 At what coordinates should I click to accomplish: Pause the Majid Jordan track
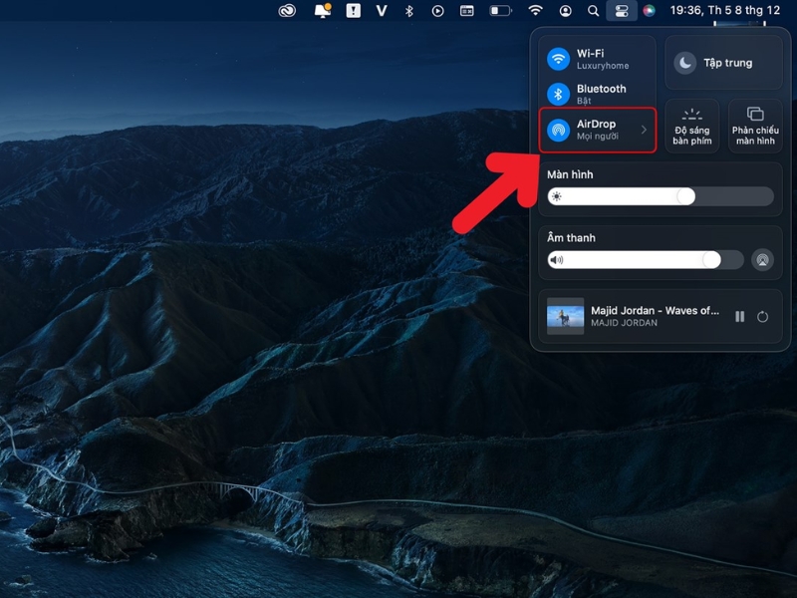739,317
